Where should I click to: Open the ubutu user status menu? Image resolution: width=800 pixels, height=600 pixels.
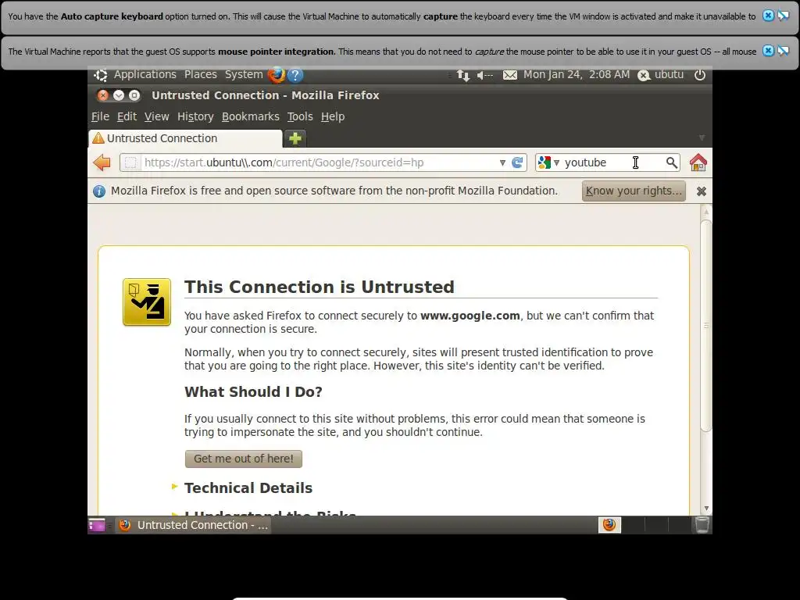(661, 75)
